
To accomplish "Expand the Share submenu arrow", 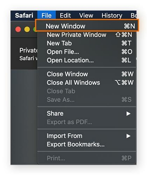I will tap(128, 114).
